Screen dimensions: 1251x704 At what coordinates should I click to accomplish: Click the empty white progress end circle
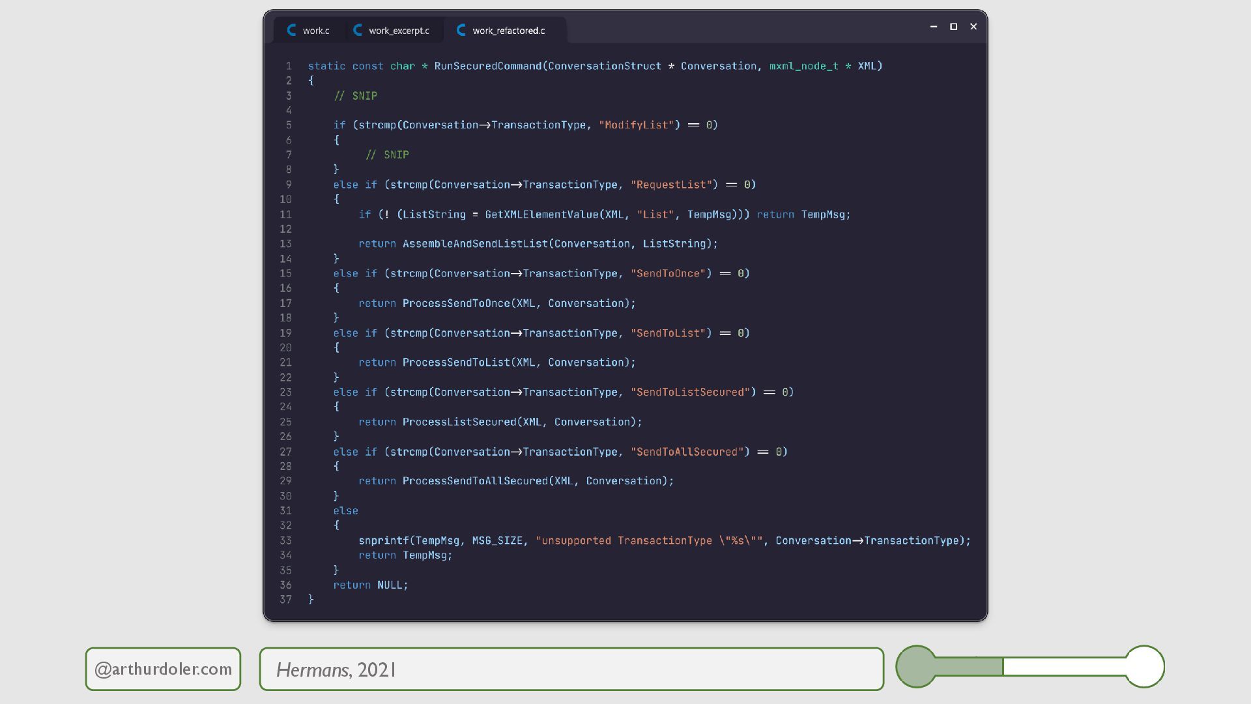[x=1145, y=666]
